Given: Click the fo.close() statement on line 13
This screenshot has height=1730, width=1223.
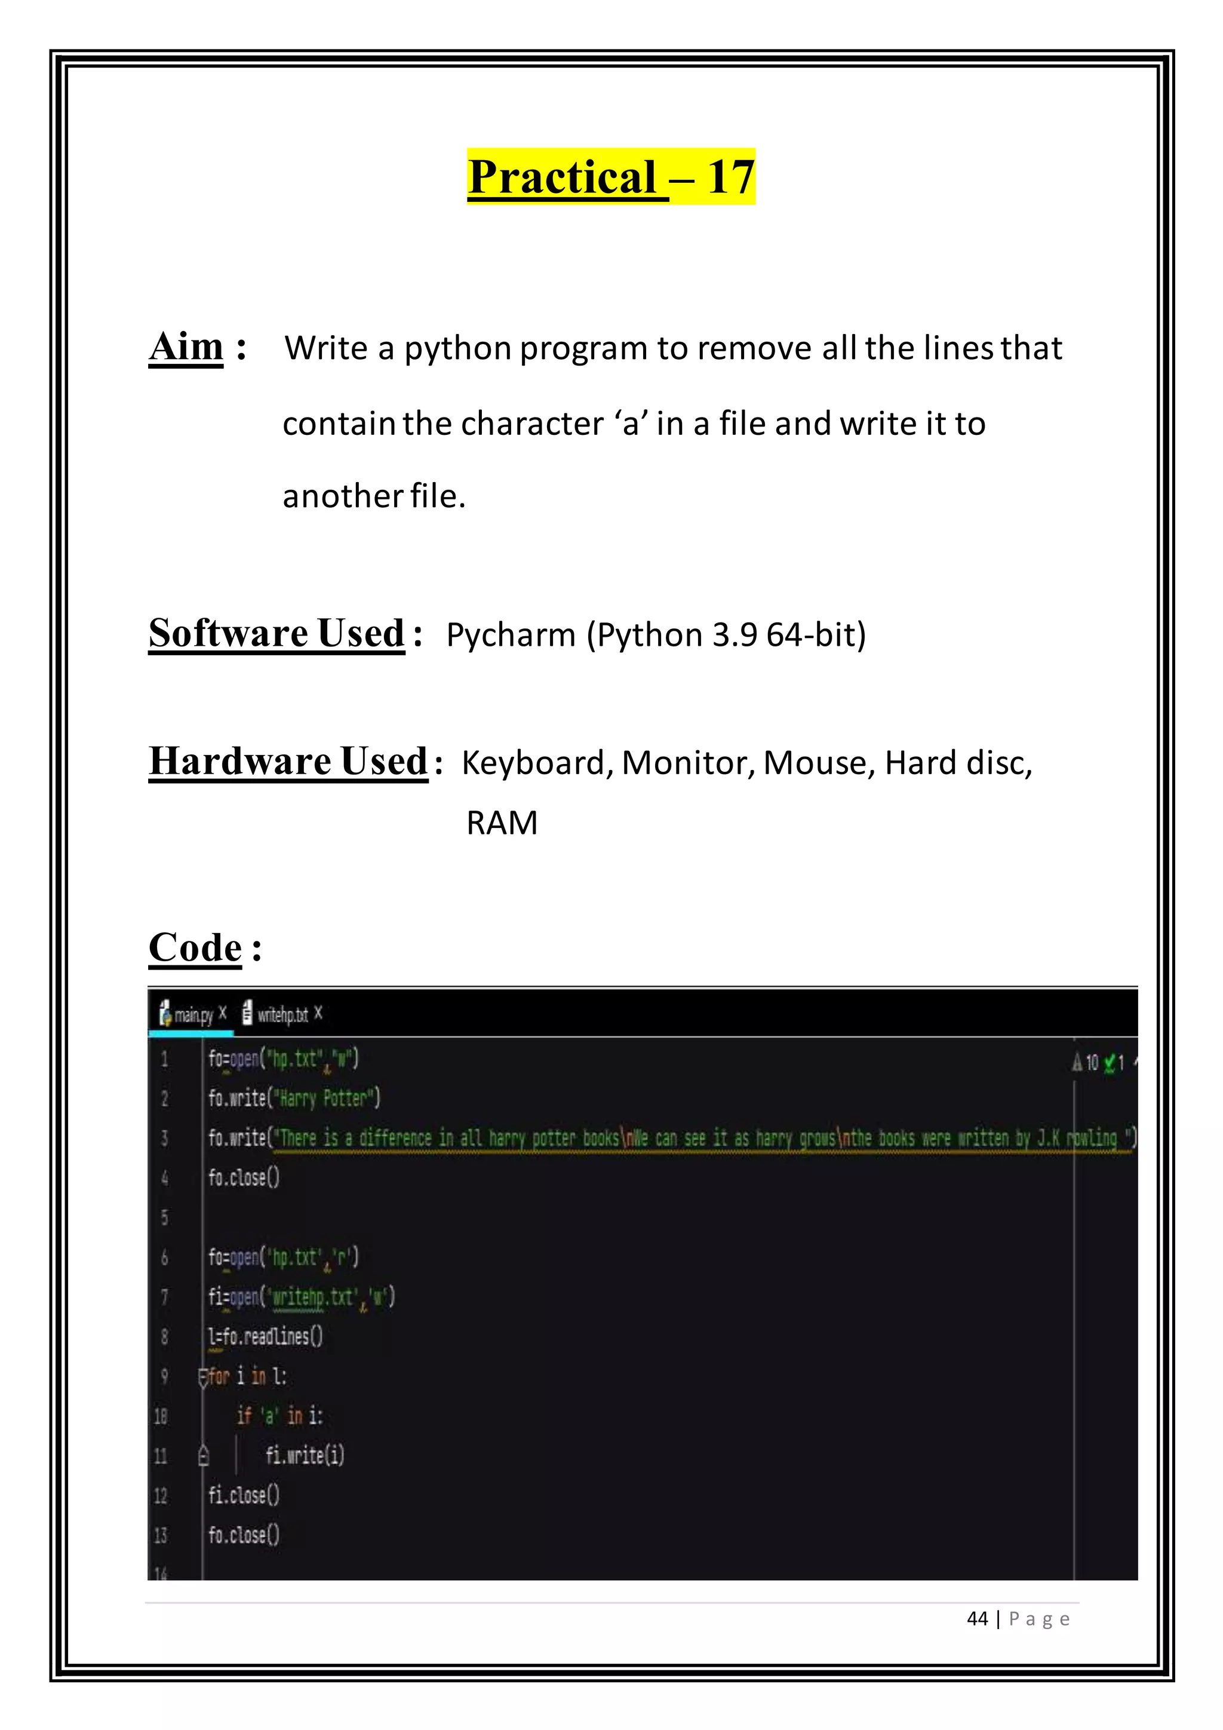Looking at the screenshot, I should tap(244, 1536).
